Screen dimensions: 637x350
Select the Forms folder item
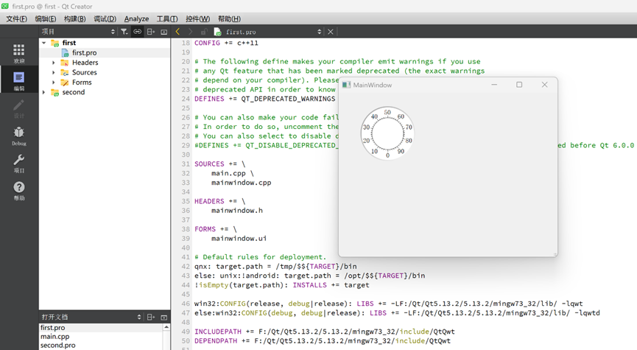point(82,82)
